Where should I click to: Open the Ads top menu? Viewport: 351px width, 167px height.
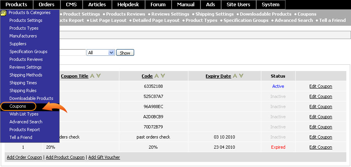pos(211,4)
